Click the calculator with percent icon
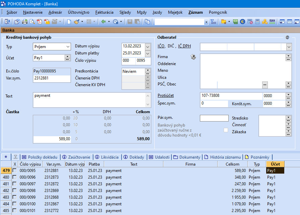The width and height of the screenshot is (300, 215). click(x=250, y=22)
